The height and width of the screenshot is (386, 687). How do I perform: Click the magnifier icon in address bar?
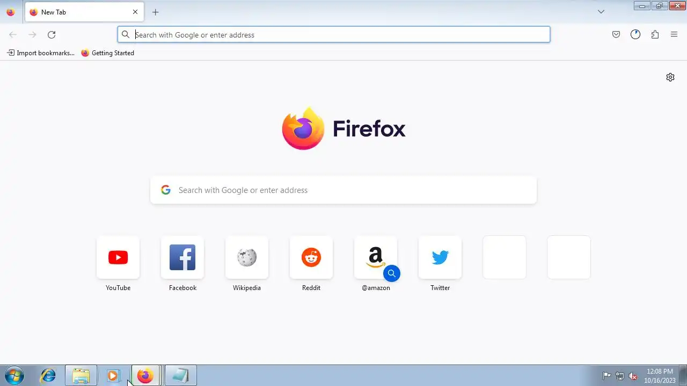[126, 35]
